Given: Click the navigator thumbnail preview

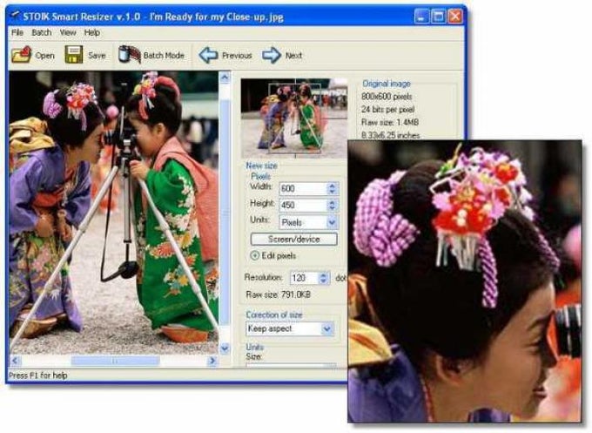Looking at the screenshot, I should [294, 118].
